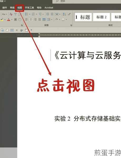This screenshot has height=158, width=121.
Task: Apply character border to text
Action: 20,14
